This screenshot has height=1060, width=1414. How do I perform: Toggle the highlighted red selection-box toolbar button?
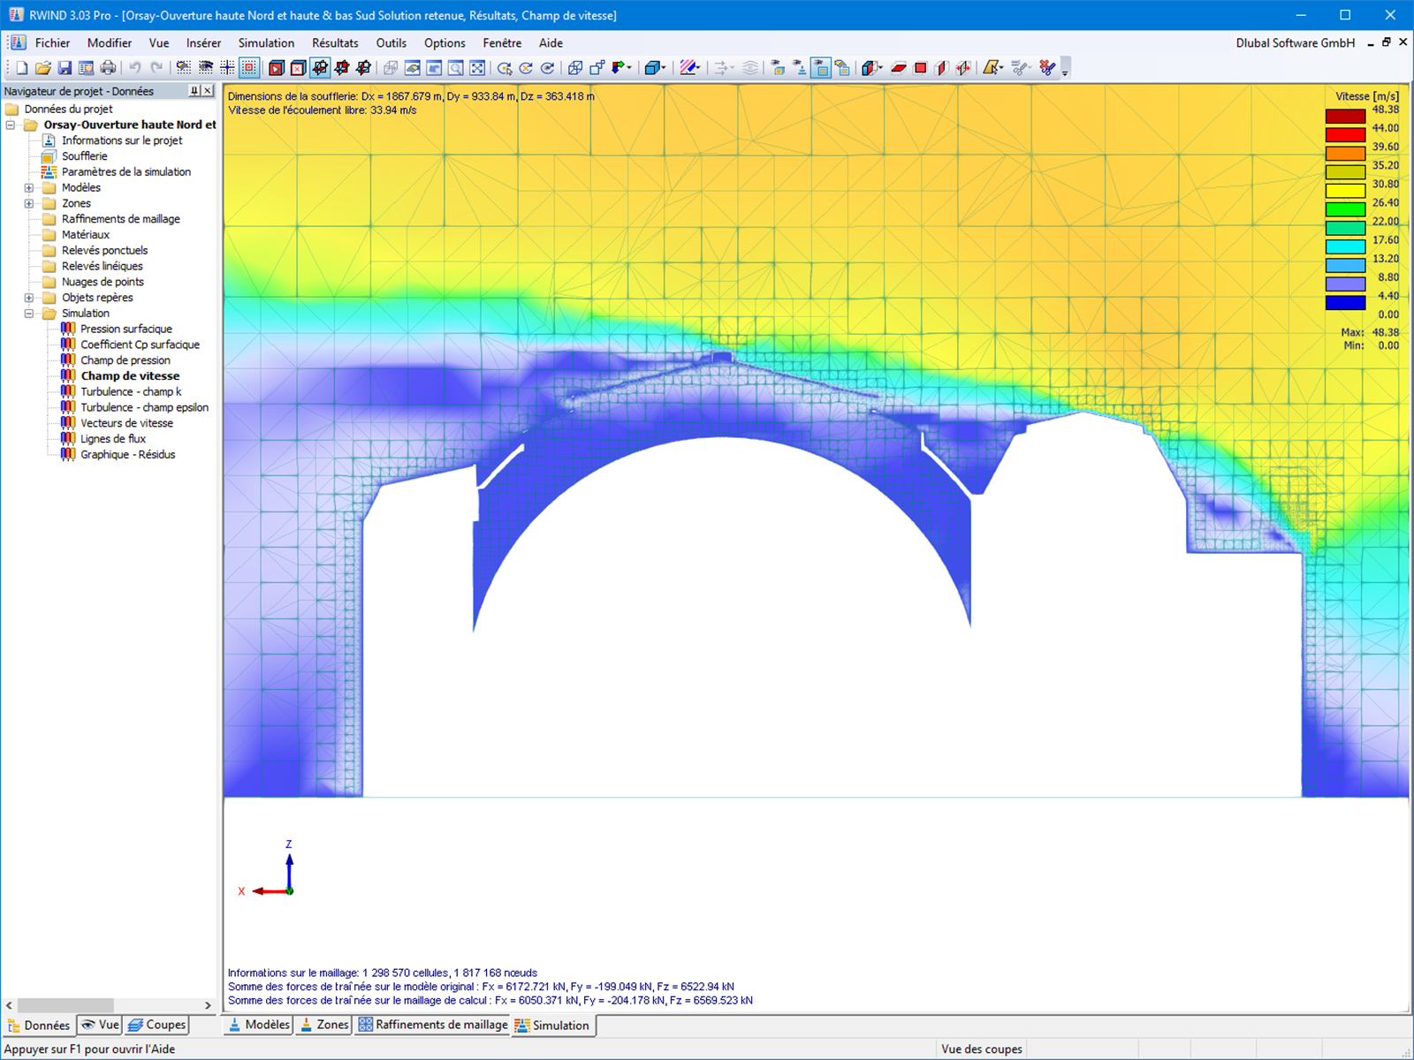[249, 68]
